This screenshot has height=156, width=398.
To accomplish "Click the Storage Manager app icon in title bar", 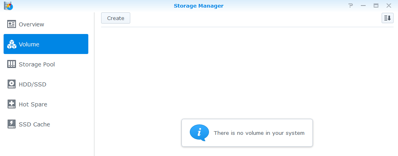I will [8, 6].
